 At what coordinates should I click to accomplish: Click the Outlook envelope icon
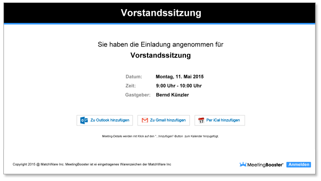coord(84,120)
